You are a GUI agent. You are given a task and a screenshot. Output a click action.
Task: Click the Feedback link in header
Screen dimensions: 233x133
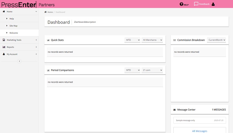point(204,4)
